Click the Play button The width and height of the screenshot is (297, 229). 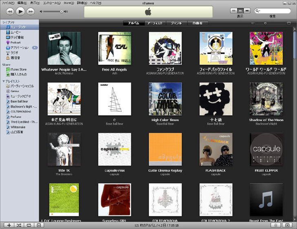click(x=20, y=11)
